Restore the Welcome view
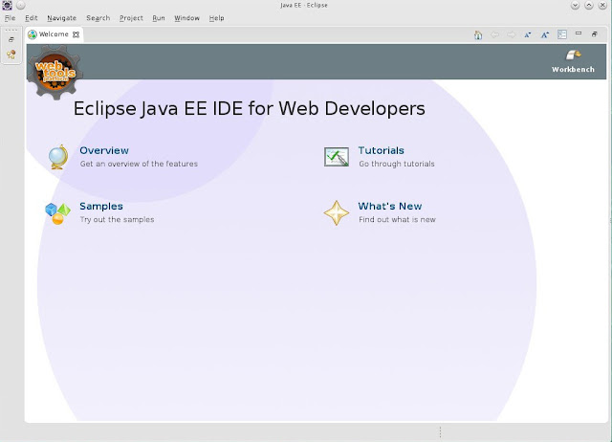Image resolution: width=612 pixels, height=442 pixels. [595, 34]
